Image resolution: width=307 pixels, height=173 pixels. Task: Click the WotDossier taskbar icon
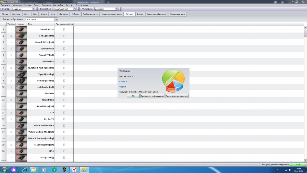pyautogui.click(x=84, y=170)
